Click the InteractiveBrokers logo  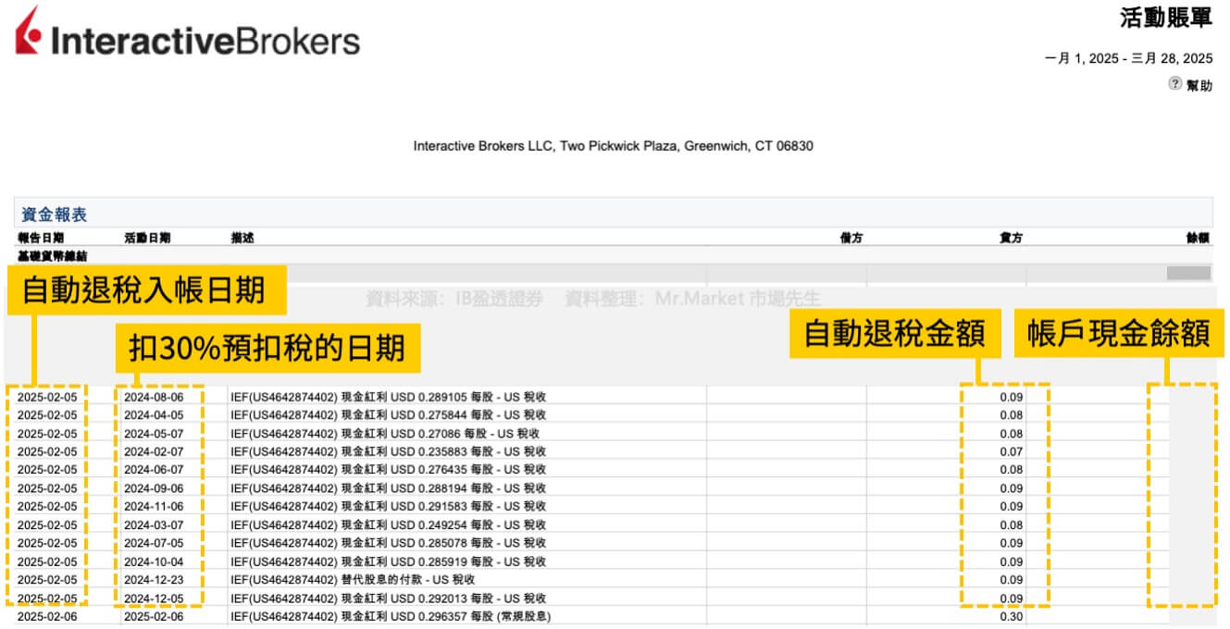[188, 33]
